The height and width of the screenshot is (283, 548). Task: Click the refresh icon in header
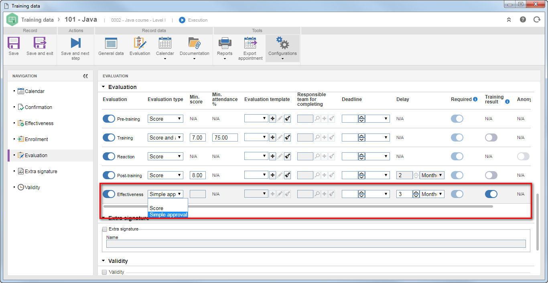pyautogui.click(x=537, y=19)
